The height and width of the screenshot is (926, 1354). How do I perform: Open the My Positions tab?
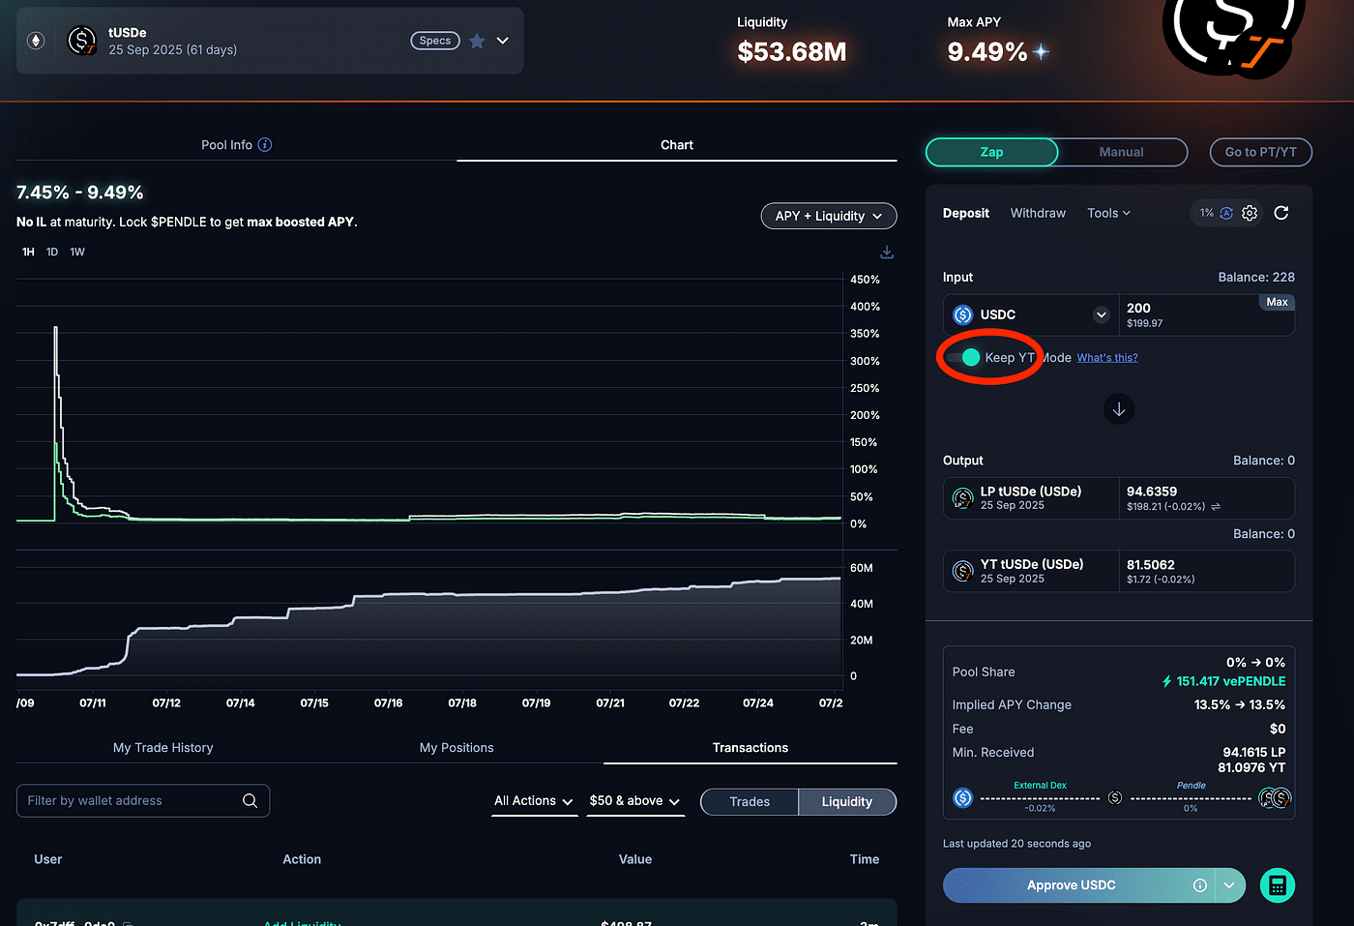pyautogui.click(x=456, y=747)
